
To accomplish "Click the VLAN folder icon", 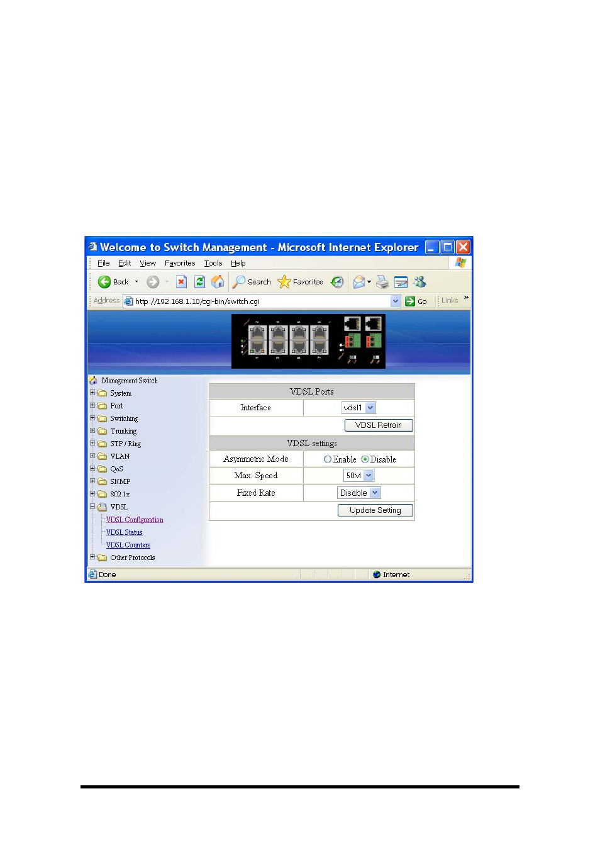I will click(x=102, y=456).
